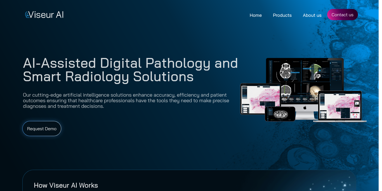The height and width of the screenshot is (191, 382).
Task: Click the vertical tool icon strip on iMac
Action: [270, 71]
